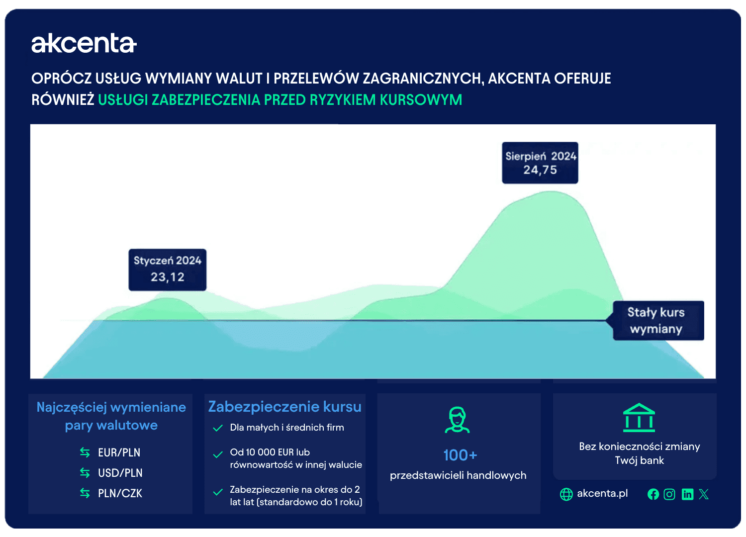Click the 24,75 rate value
The image size is (746, 537).
tap(540, 170)
